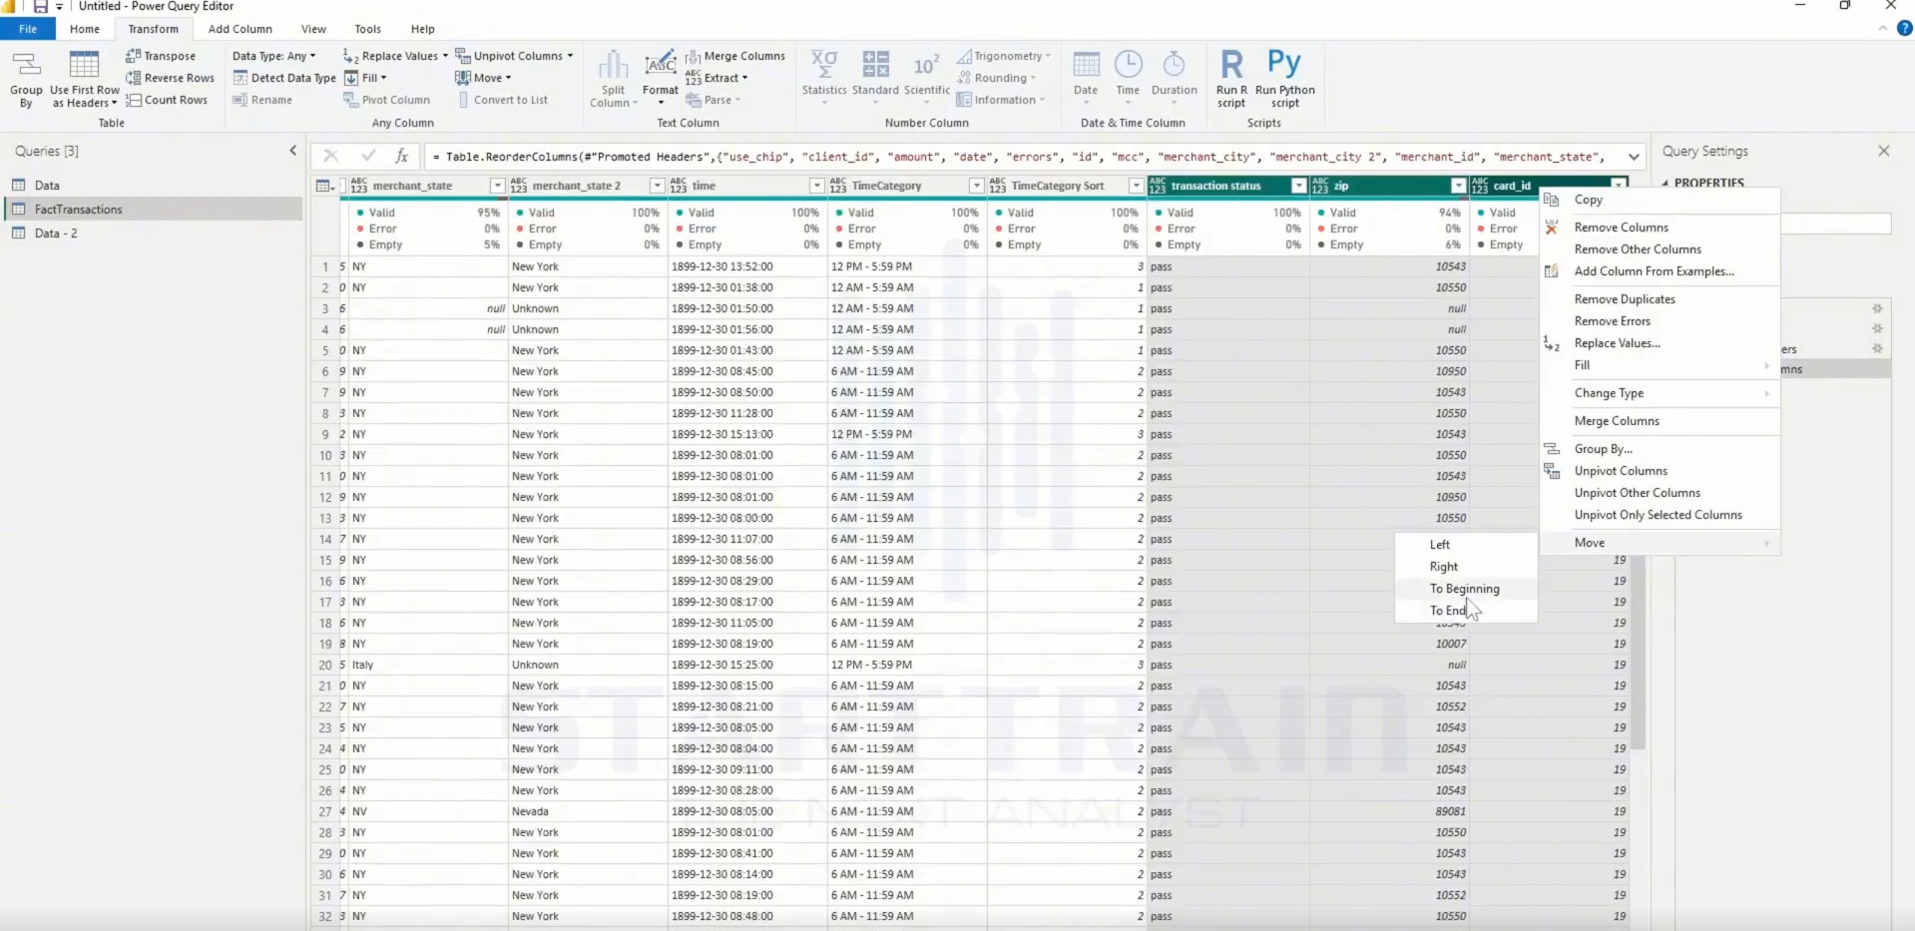Click Rename in Any Column group

262,100
